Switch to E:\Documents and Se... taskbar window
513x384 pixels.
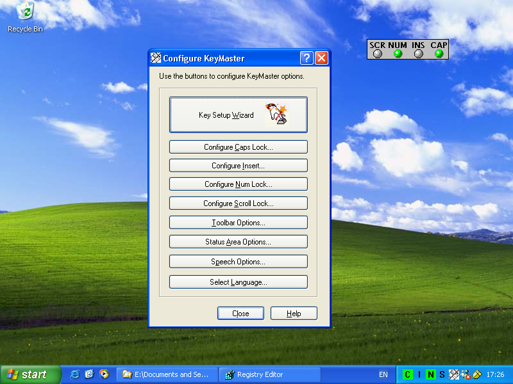(167, 374)
